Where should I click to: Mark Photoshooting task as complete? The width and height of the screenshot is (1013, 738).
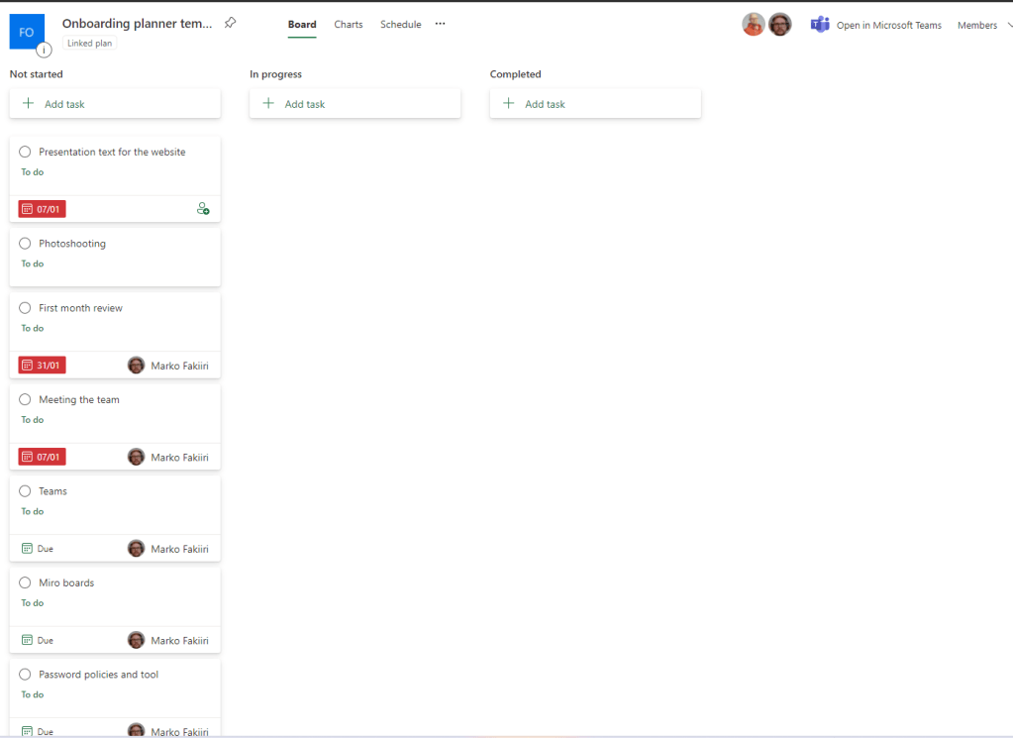pyautogui.click(x=25, y=244)
